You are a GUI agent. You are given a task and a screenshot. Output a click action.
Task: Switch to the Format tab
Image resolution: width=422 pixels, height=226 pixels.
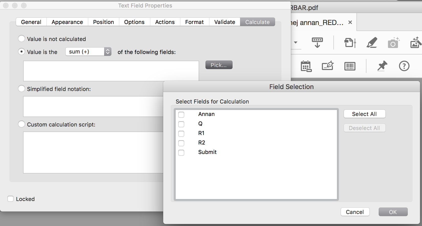tap(194, 22)
